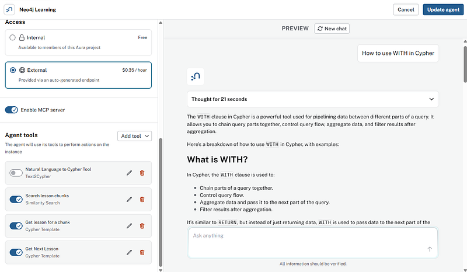Disable the Get Next Lesson toggle

(x=16, y=252)
